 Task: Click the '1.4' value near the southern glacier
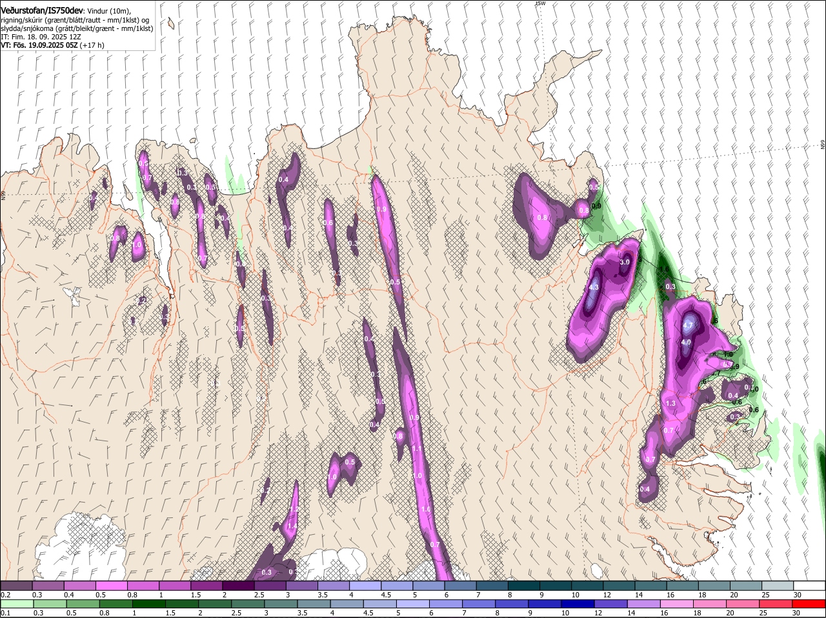pyautogui.click(x=292, y=526)
